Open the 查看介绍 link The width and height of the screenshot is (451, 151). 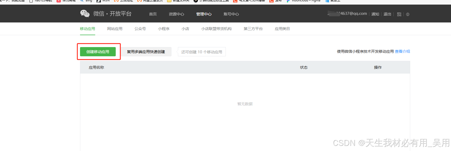tap(402, 51)
